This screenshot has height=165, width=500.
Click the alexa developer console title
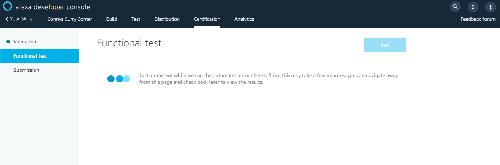click(x=53, y=7)
